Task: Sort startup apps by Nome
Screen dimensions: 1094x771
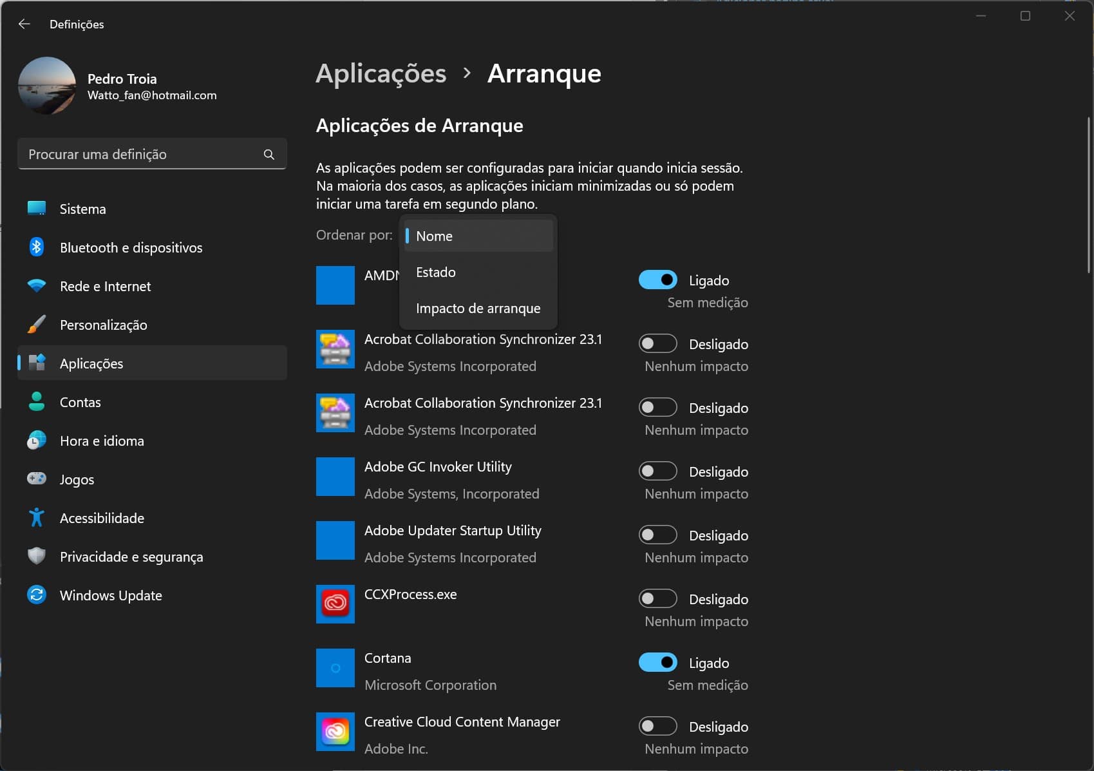Action: (478, 236)
